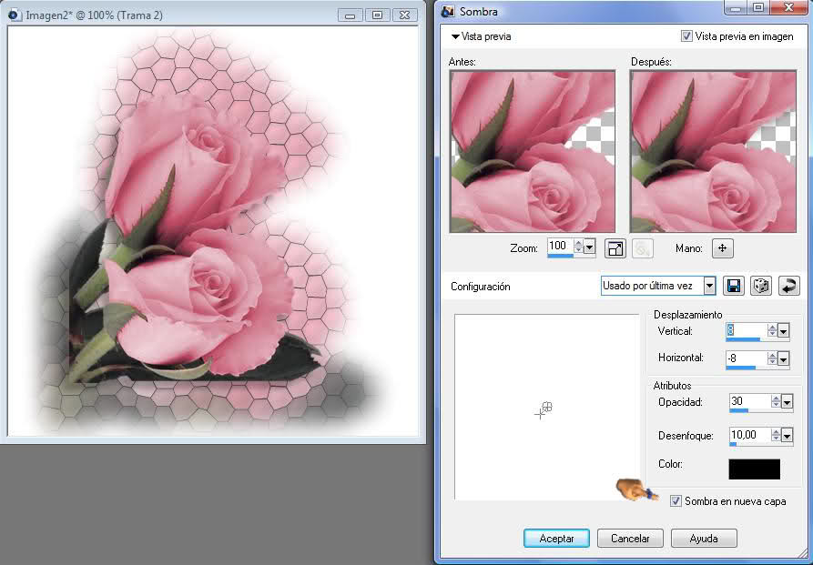813x565 pixels.
Task: Open the Configuración preset dropdown
Action: click(709, 286)
